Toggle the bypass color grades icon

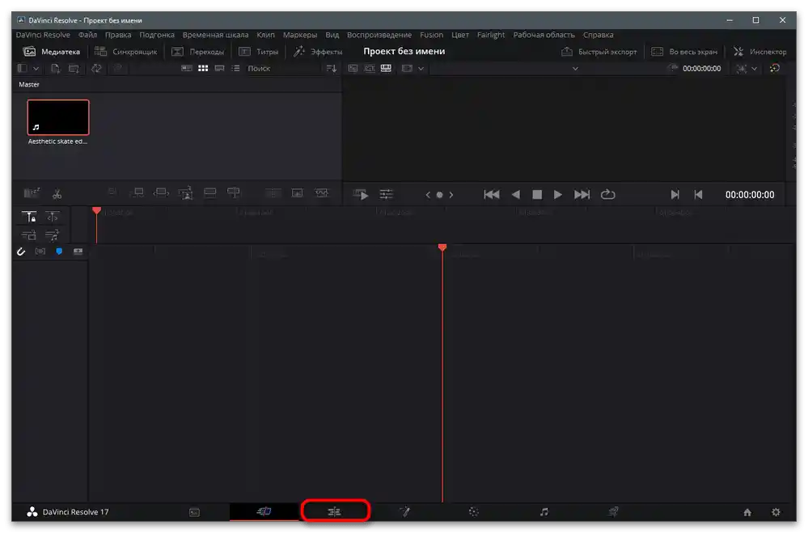tap(775, 68)
